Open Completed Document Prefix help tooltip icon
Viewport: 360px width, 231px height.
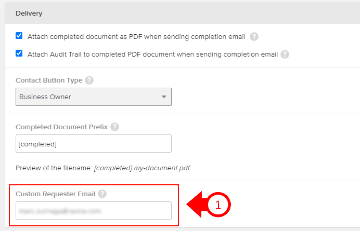[x=114, y=127]
